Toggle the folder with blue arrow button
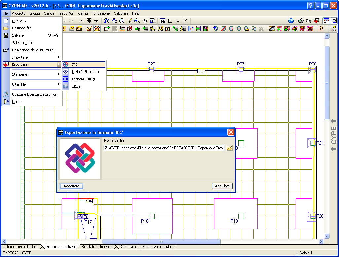The height and width of the screenshot is (257, 339). point(334,21)
